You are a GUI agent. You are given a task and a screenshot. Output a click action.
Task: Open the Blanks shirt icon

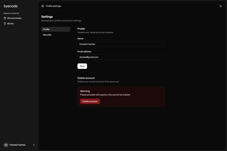click(5, 24)
